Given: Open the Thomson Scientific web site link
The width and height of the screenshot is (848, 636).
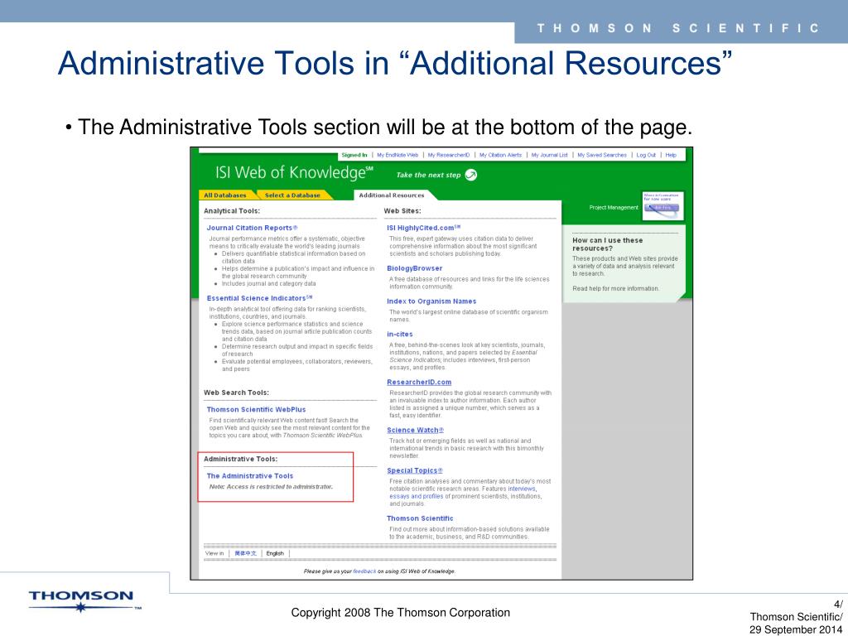Looking at the screenshot, I should click(420, 518).
